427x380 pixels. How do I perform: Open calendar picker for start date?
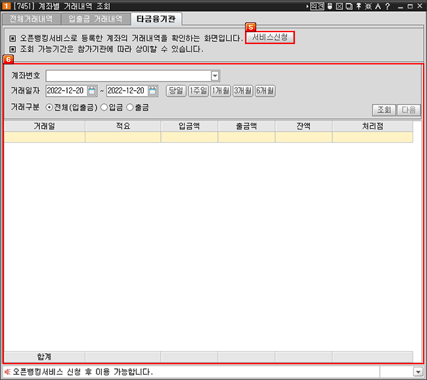point(92,91)
